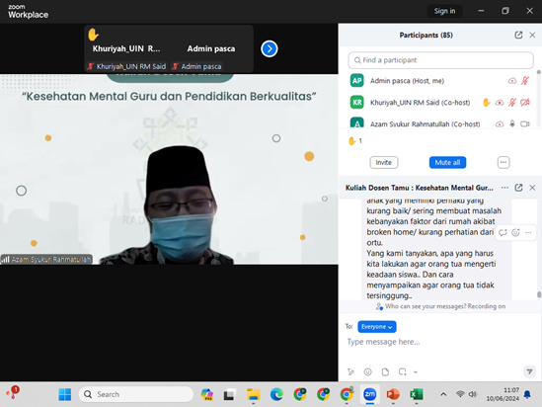Click the text format icon in chat
Viewport: 542px width, 407px height.
pyautogui.click(x=350, y=371)
